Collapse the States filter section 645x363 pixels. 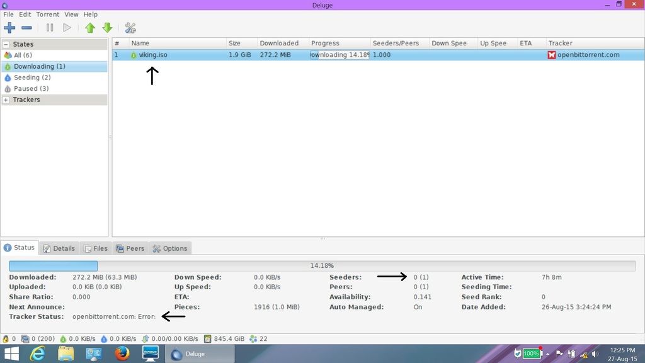tap(6, 44)
